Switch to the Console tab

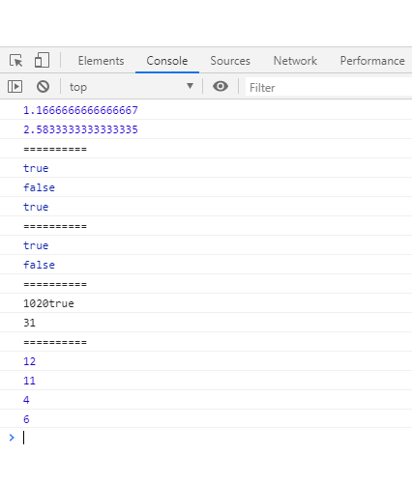(167, 61)
